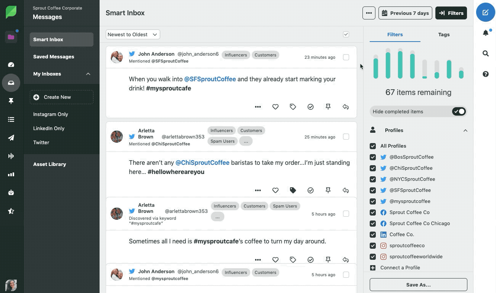Image resolution: width=496 pixels, height=293 pixels.
Task: Uncheck Coffee Co. LinkedIn checkbox
Action: 373,235
